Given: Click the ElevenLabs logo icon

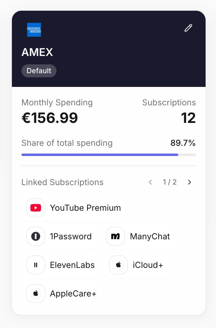Looking at the screenshot, I should pos(36,265).
